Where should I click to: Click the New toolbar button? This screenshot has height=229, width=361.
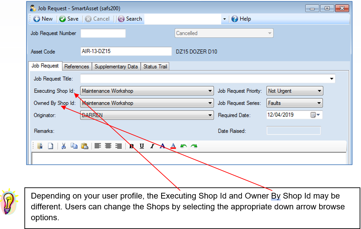[43, 19]
